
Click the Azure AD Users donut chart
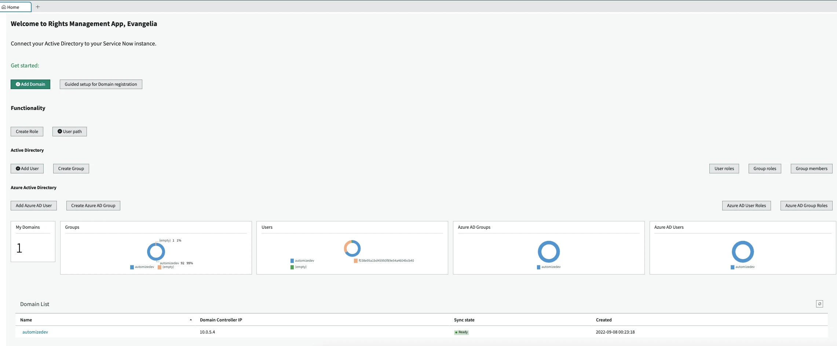743,251
